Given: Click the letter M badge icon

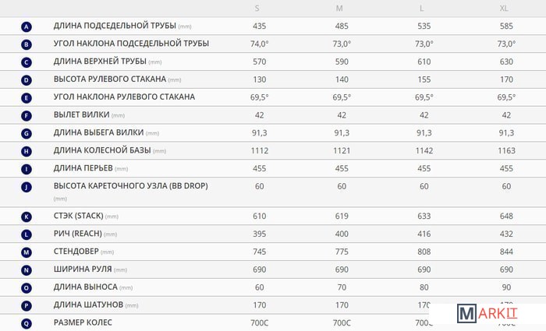Looking at the screenshot, I should point(27,252).
